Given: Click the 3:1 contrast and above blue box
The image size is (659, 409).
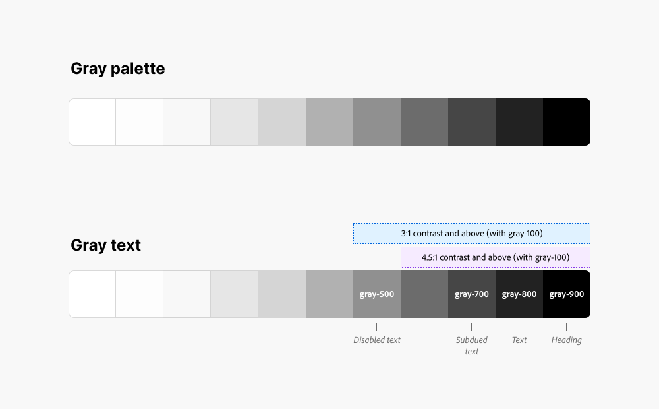Looking at the screenshot, I should [x=472, y=234].
